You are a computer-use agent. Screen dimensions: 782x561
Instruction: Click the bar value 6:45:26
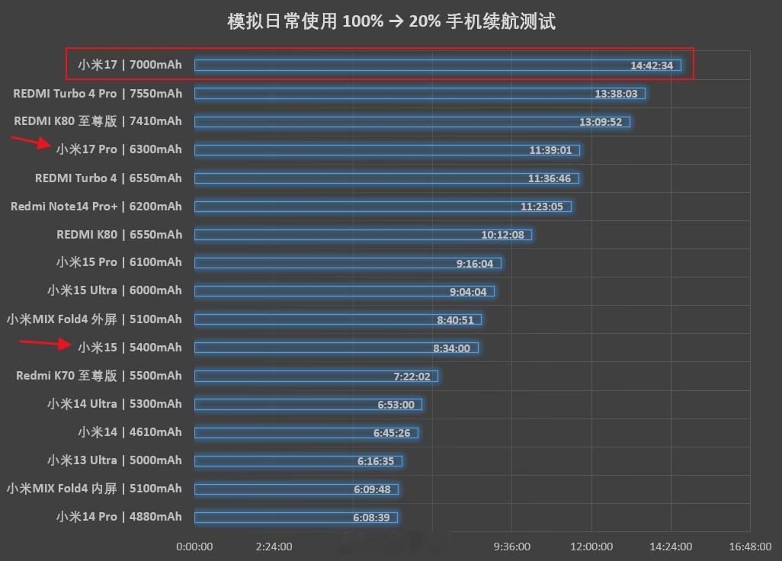click(x=392, y=433)
